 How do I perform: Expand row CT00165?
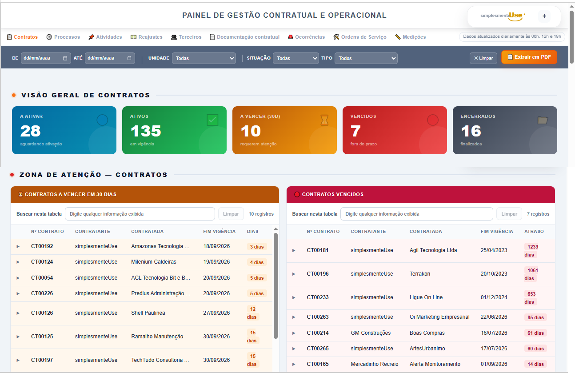(294, 364)
